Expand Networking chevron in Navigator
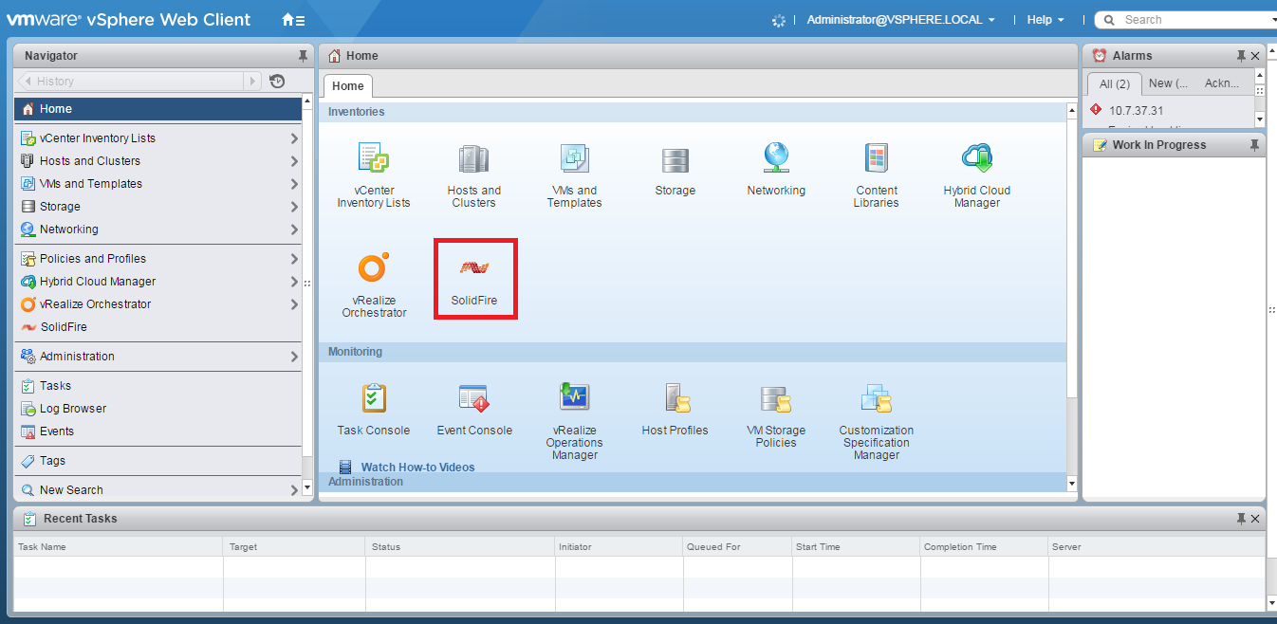Viewport: 1277px width, 624px height. 294,229
